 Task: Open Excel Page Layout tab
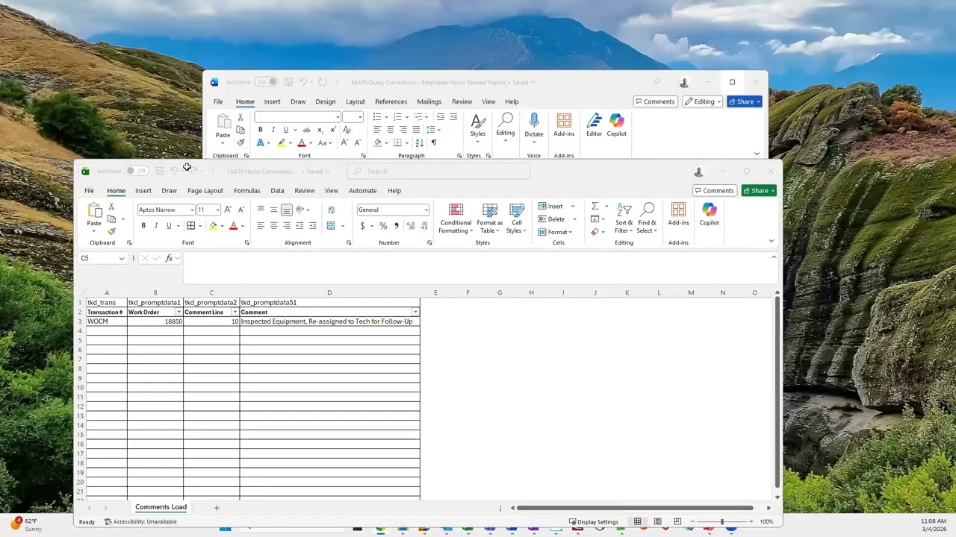pos(205,190)
